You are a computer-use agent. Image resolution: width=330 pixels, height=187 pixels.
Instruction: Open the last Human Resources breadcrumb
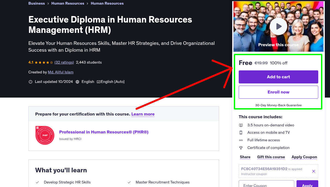click(107, 3)
